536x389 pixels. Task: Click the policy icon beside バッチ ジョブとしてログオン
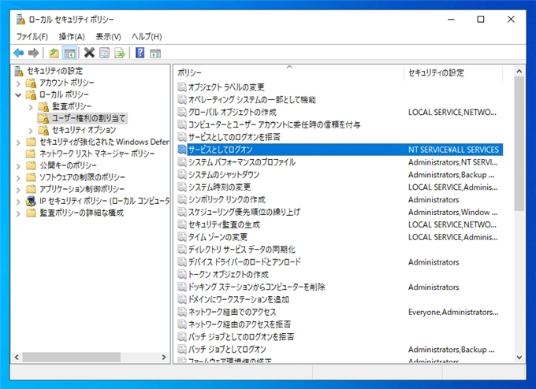click(x=182, y=349)
